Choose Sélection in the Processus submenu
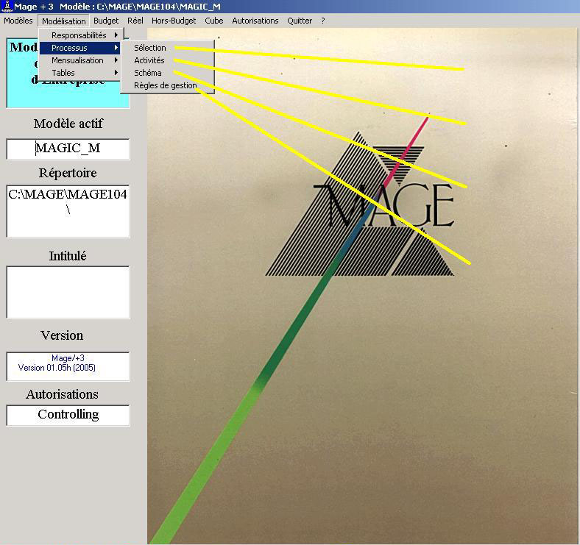Screen dimensions: 580x545 168,48
